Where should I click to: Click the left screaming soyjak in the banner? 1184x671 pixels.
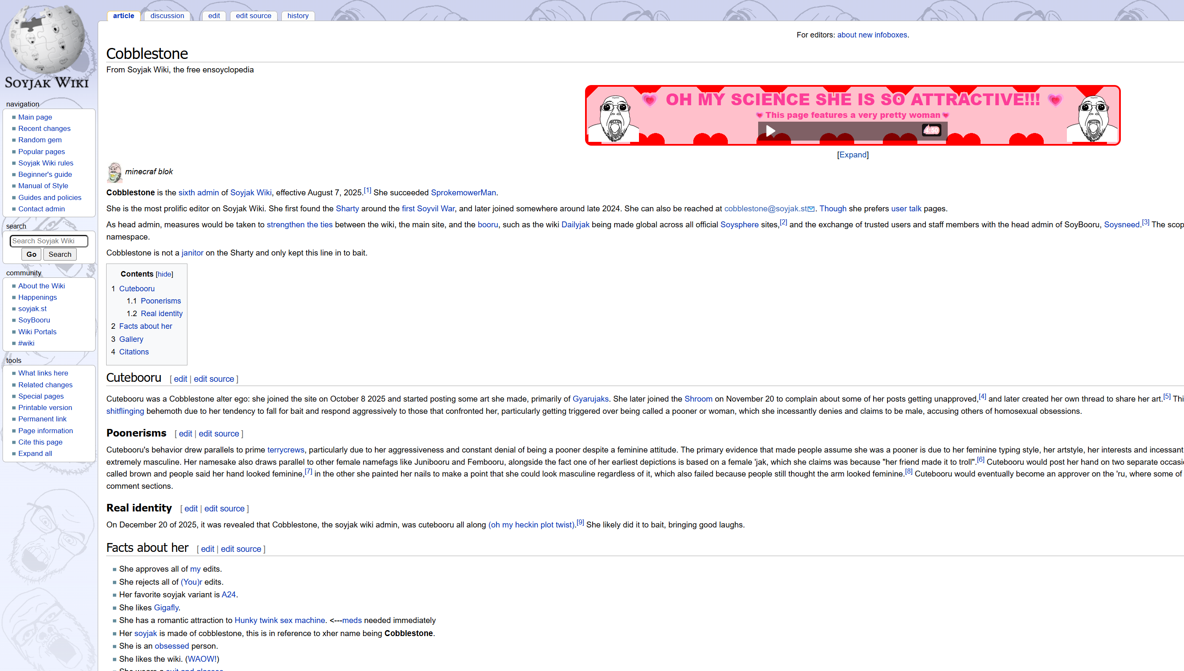coord(615,118)
